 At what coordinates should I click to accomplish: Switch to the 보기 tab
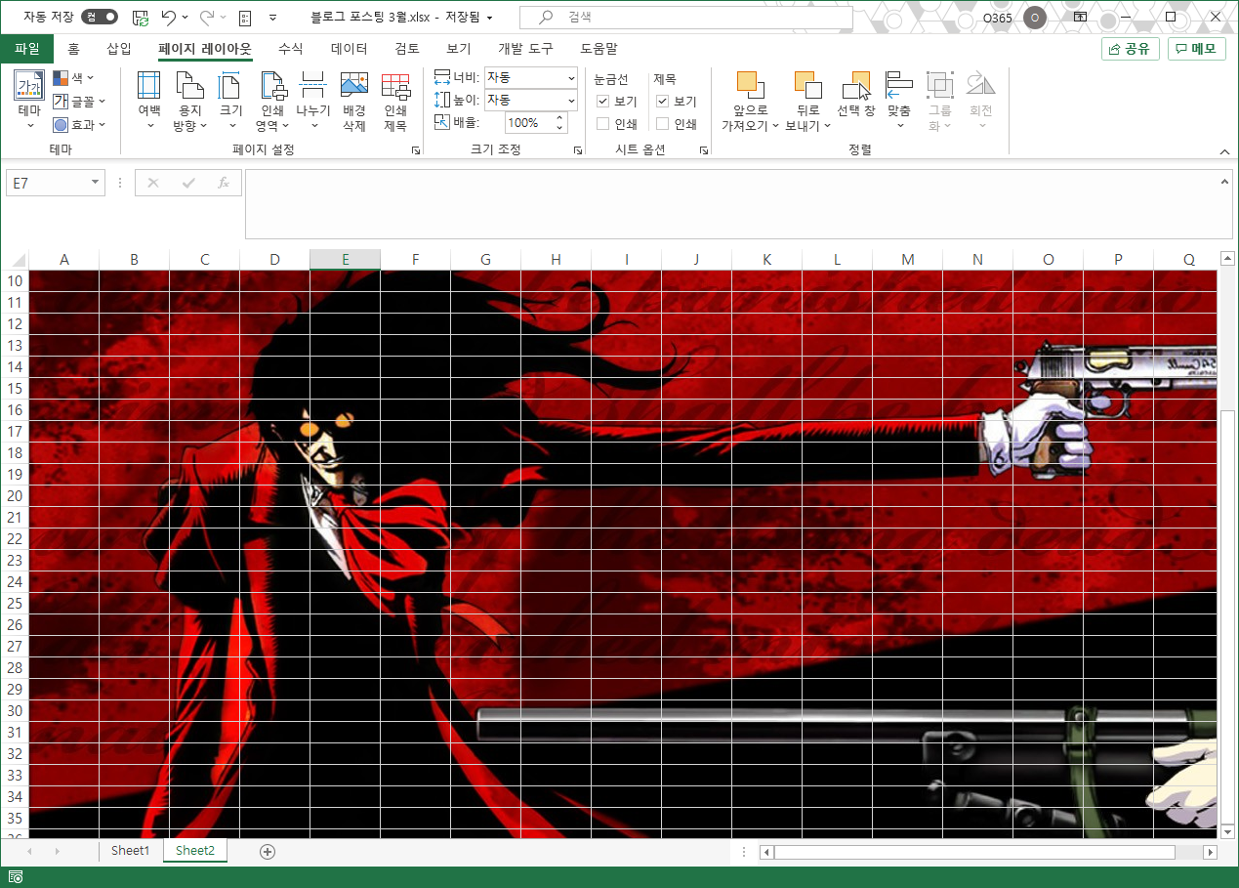459,48
